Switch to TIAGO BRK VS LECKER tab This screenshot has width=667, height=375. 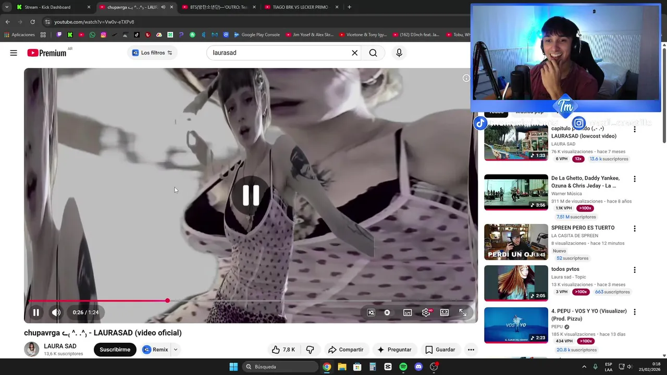(301, 7)
